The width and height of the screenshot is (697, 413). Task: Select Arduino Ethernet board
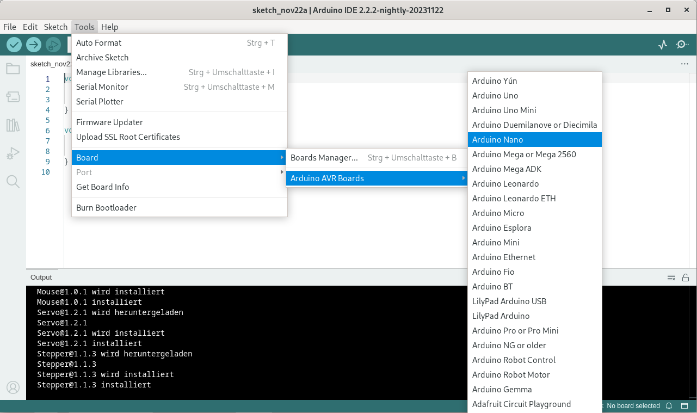click(535, 257)
